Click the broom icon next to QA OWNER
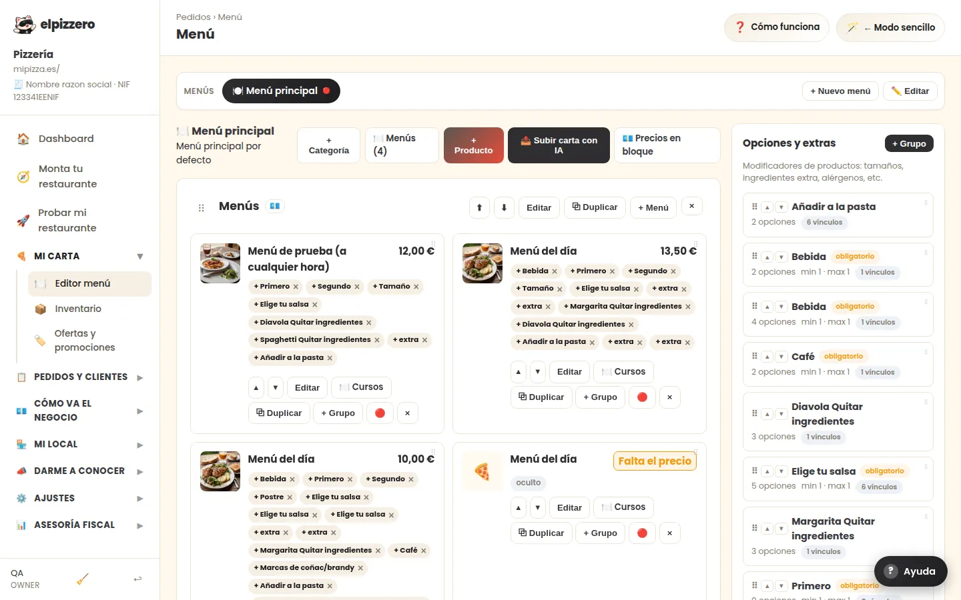 (83, 579)
